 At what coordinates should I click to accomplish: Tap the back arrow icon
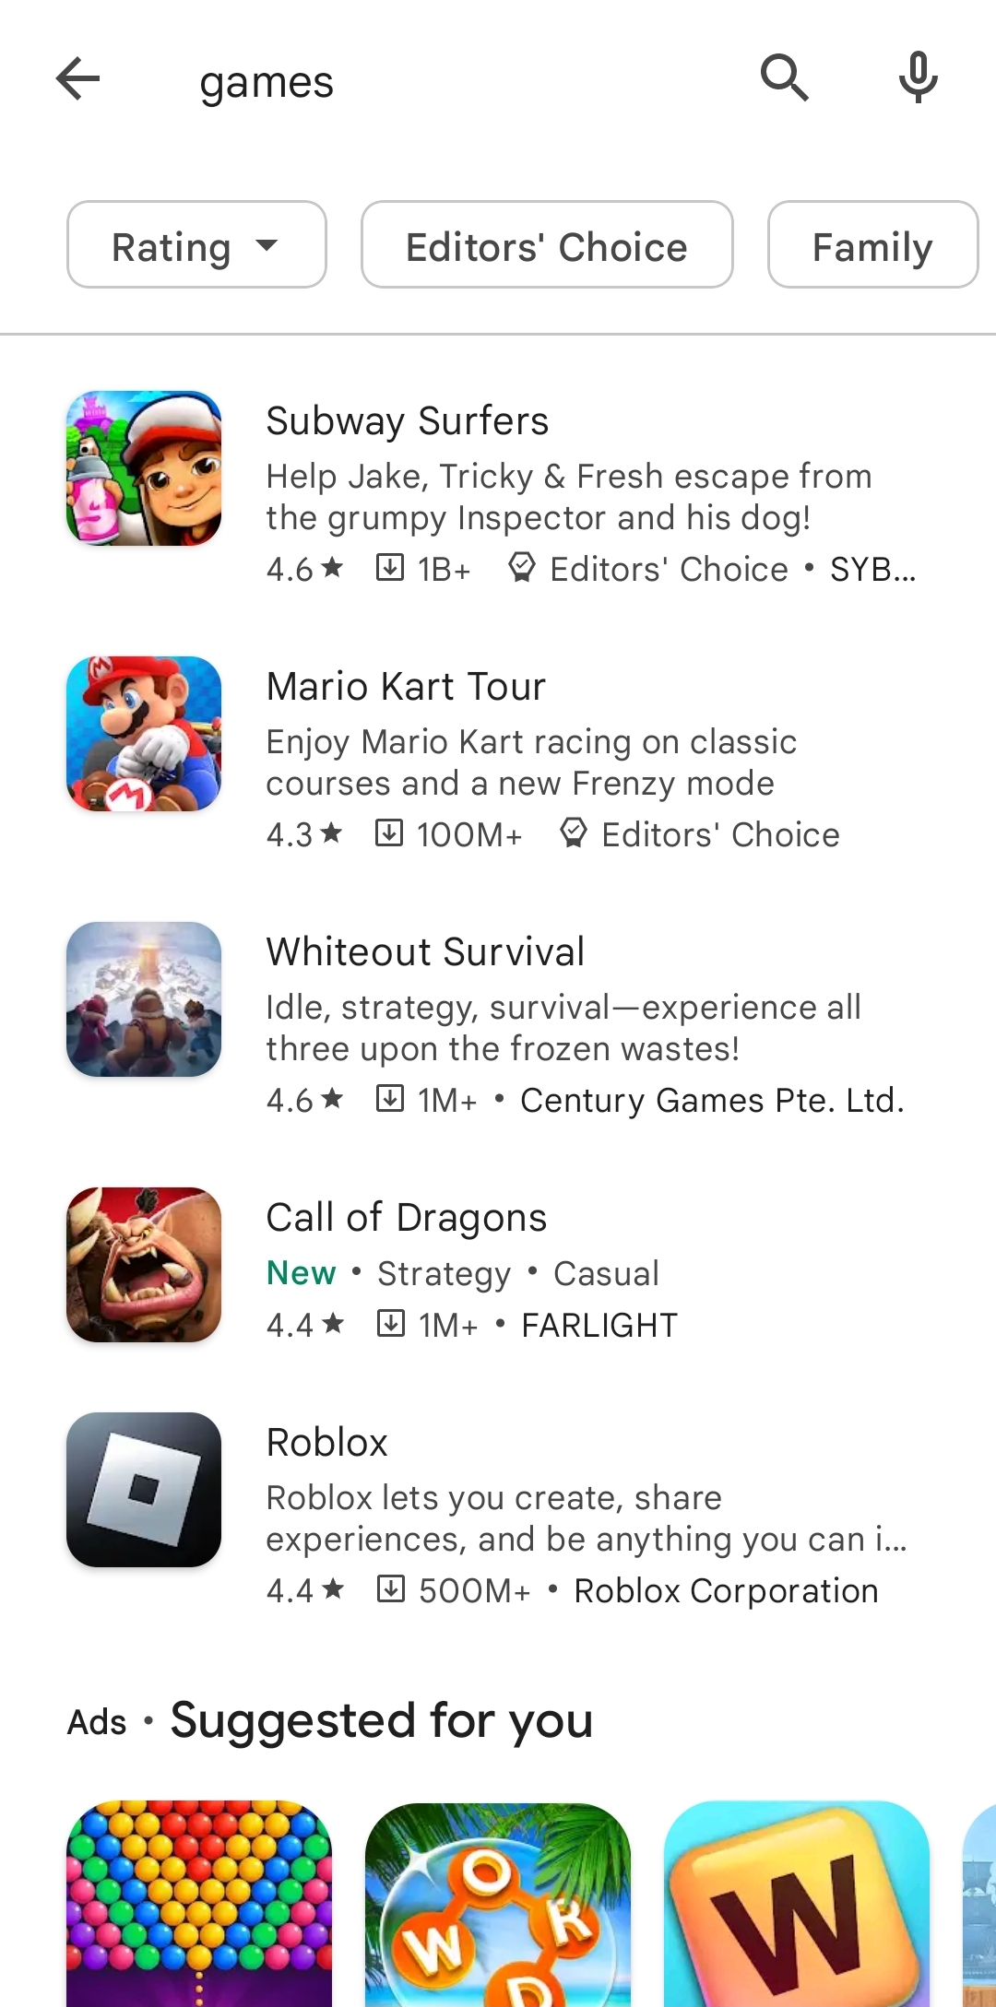coord(77,78)
